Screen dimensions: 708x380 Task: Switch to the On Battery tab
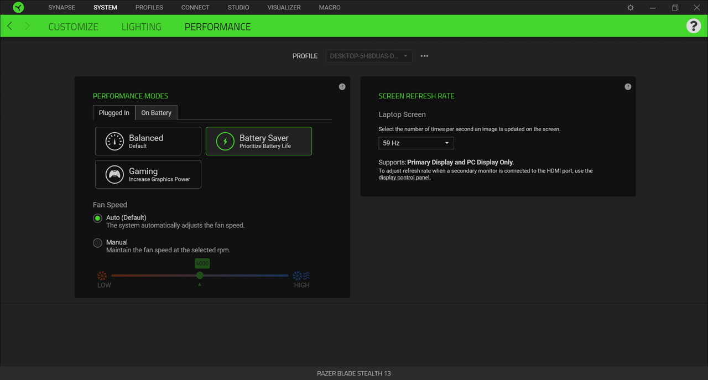[155, 112]
